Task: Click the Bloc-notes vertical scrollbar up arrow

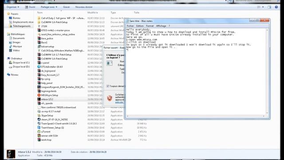Action: pyautogui.click(x=267, y=30)
